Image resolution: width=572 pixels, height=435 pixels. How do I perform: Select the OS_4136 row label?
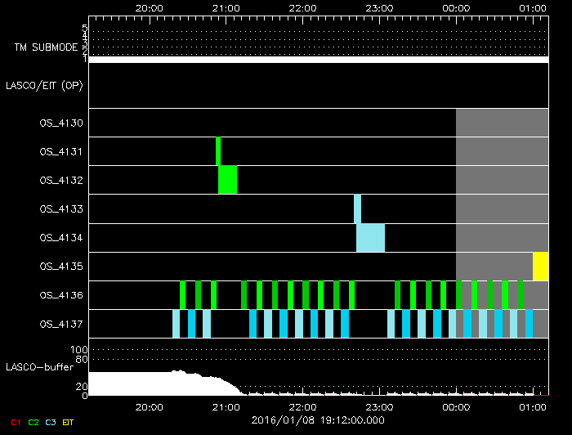click(61, 295)
